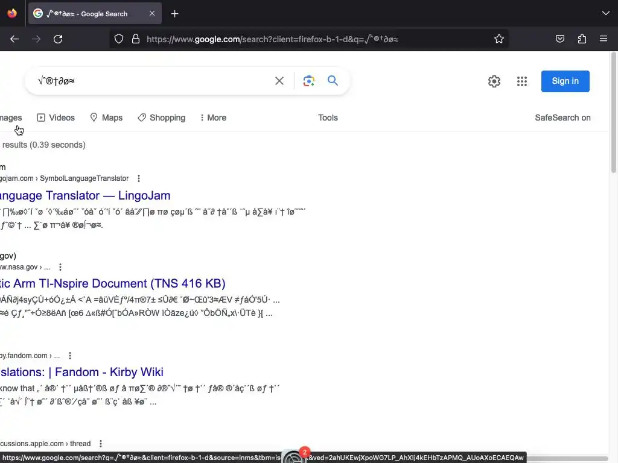Bookmark this page with star
Screen dimensions: 618x463
coord(499,39)
